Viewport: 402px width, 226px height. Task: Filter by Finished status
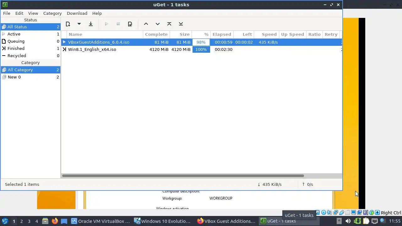click(30, 48)
